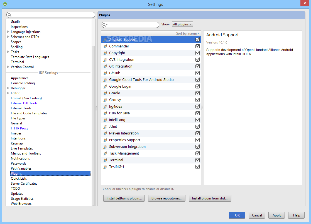Click the Copyright plugin icon
311x224 pixels.
[105, 53]
